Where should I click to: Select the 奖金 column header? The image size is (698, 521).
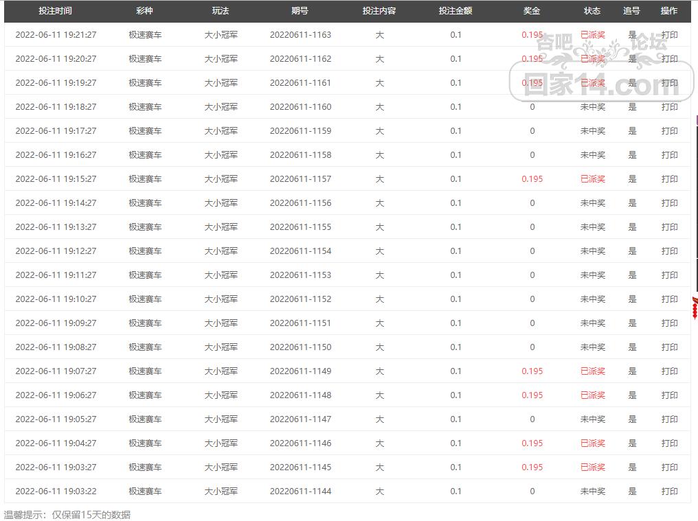point(532,11)
